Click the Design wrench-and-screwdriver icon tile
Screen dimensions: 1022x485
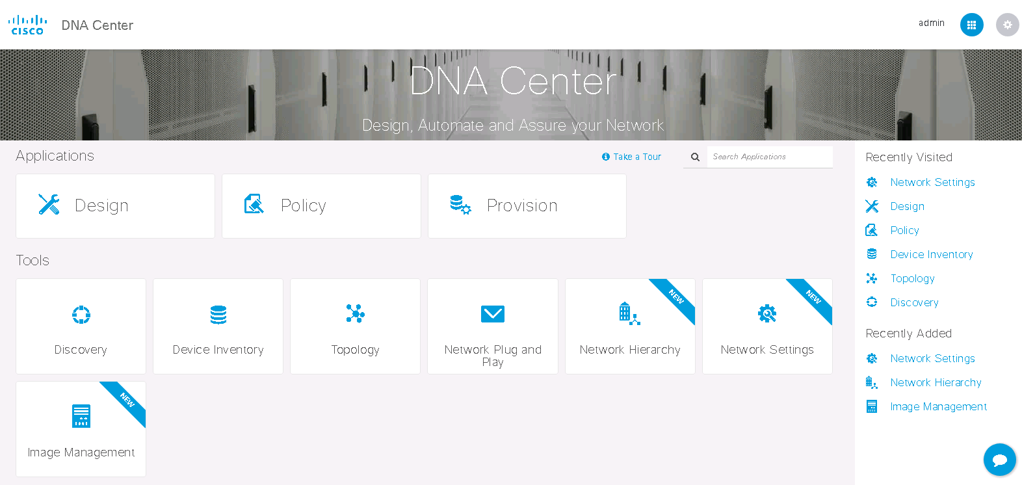point(49,205)
